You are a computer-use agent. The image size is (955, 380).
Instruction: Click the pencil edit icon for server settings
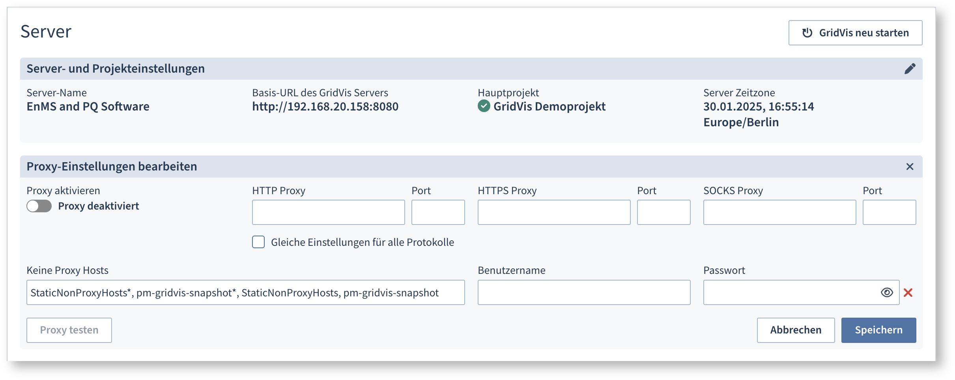tap(910, 69)
